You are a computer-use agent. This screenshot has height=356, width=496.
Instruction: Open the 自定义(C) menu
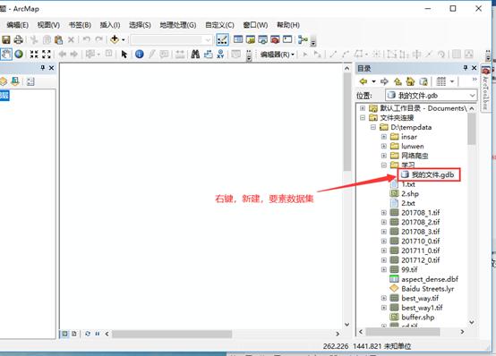click(219, 25)
